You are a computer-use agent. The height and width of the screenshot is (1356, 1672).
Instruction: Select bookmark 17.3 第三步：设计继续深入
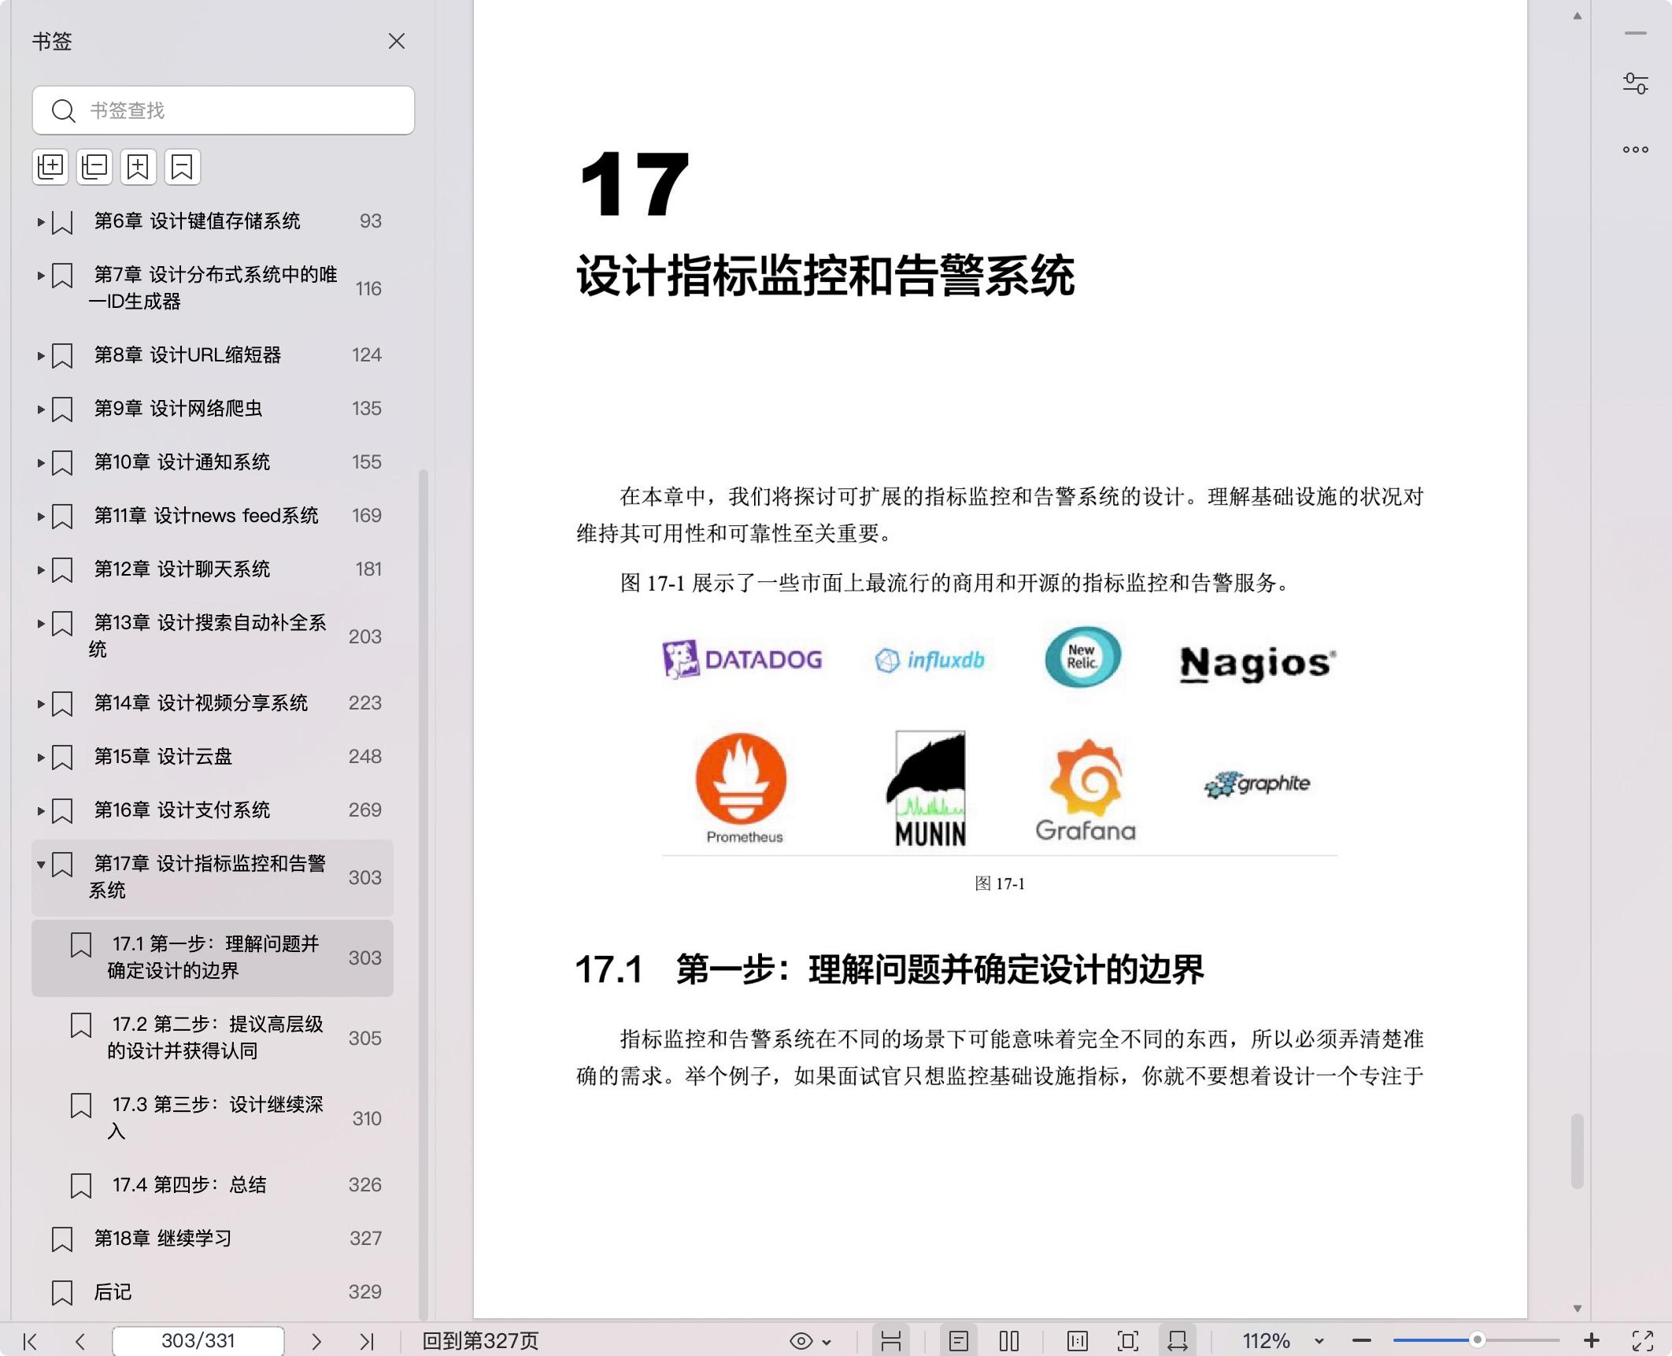click(x=213, y=1118)
